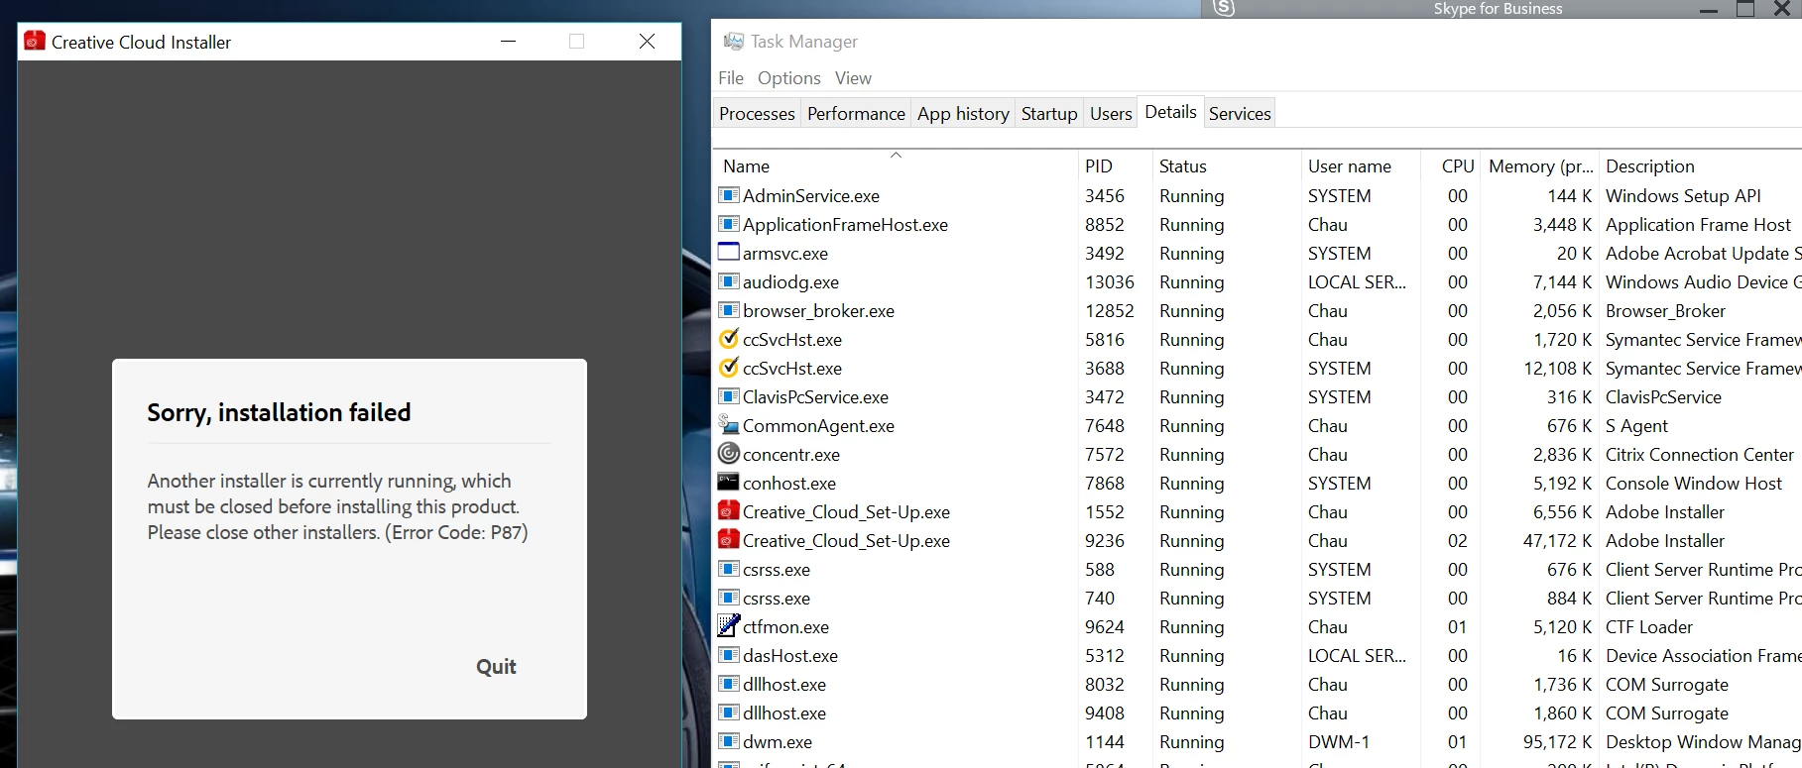The width and height of the screenshot is (1802, 768).
Task: Select the Details tab
Action: click(x=1170, y=112)
